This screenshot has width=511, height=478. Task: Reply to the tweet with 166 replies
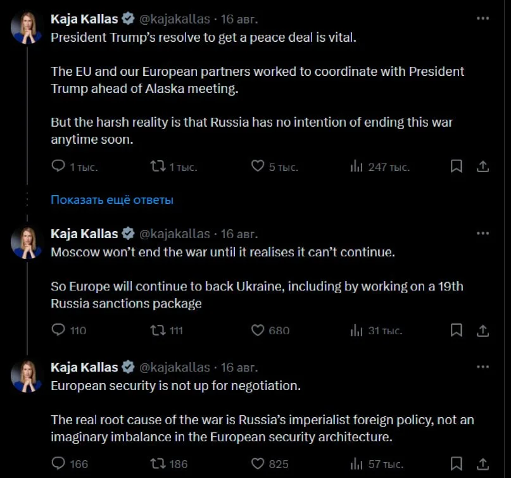[58, 463]
